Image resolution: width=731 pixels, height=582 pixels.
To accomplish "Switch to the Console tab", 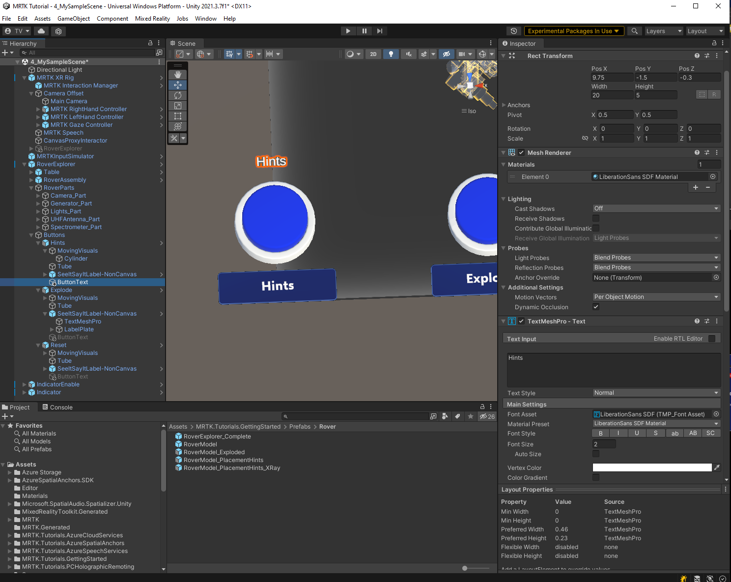I will (57, 407).
